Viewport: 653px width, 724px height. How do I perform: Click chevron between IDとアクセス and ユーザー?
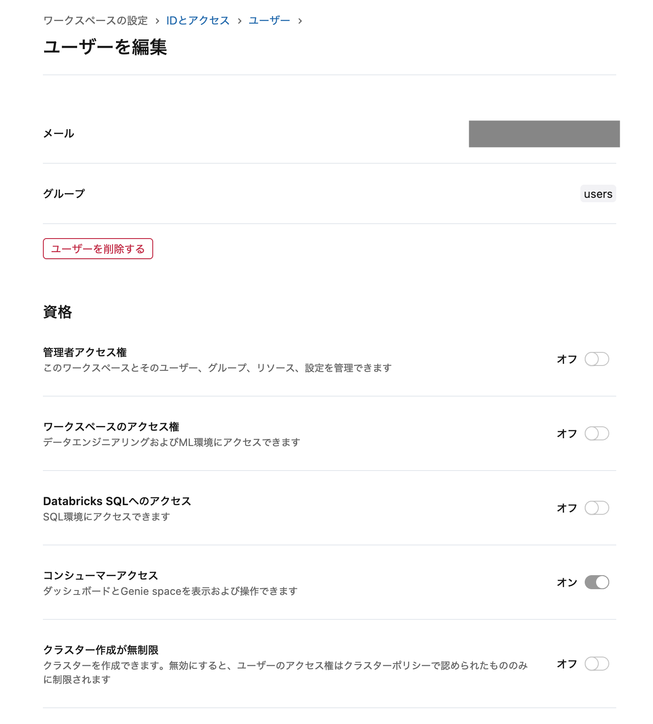tap(239, 20)
